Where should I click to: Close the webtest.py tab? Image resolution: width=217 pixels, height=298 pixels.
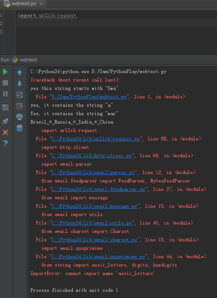pos(41,4)
